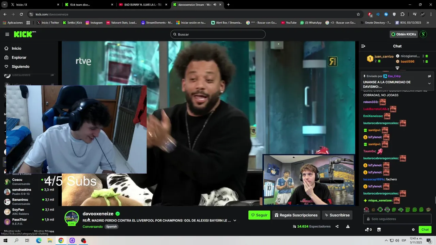Viewport: 436px width, 245px height.
Task: Open the Kick sidebar hamburger menu
Action: (x=7, y=34)
